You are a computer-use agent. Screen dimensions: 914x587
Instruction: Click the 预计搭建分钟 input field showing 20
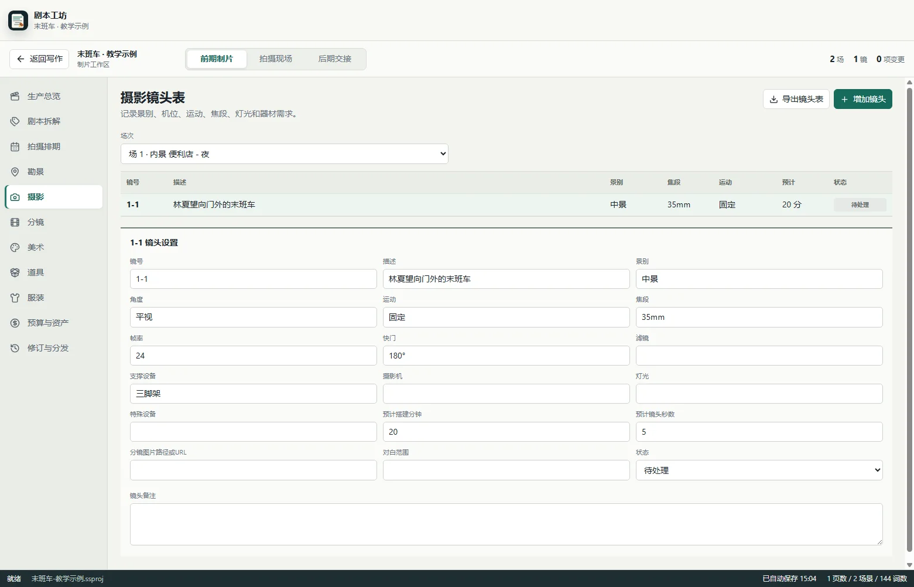506,432
